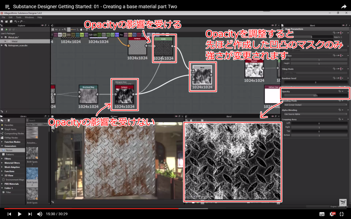Add an HSL node

point(108,35)
